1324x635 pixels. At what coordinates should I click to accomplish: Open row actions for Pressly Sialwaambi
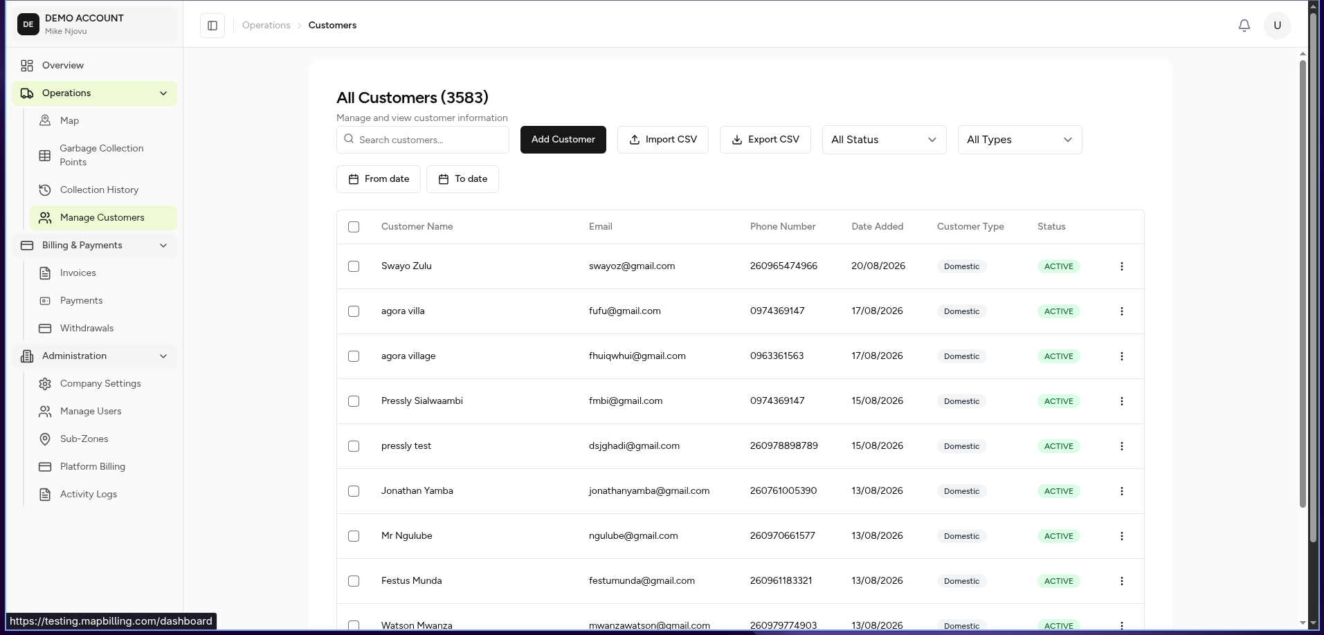(1122, 401)
